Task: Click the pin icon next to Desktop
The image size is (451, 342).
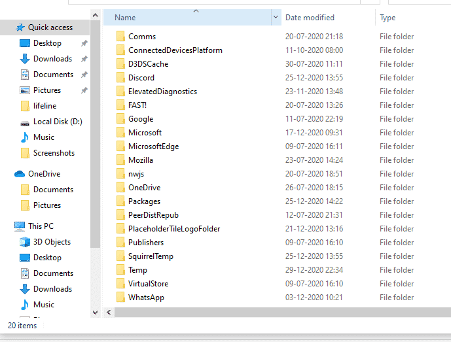Action: [x=84, y=43]
